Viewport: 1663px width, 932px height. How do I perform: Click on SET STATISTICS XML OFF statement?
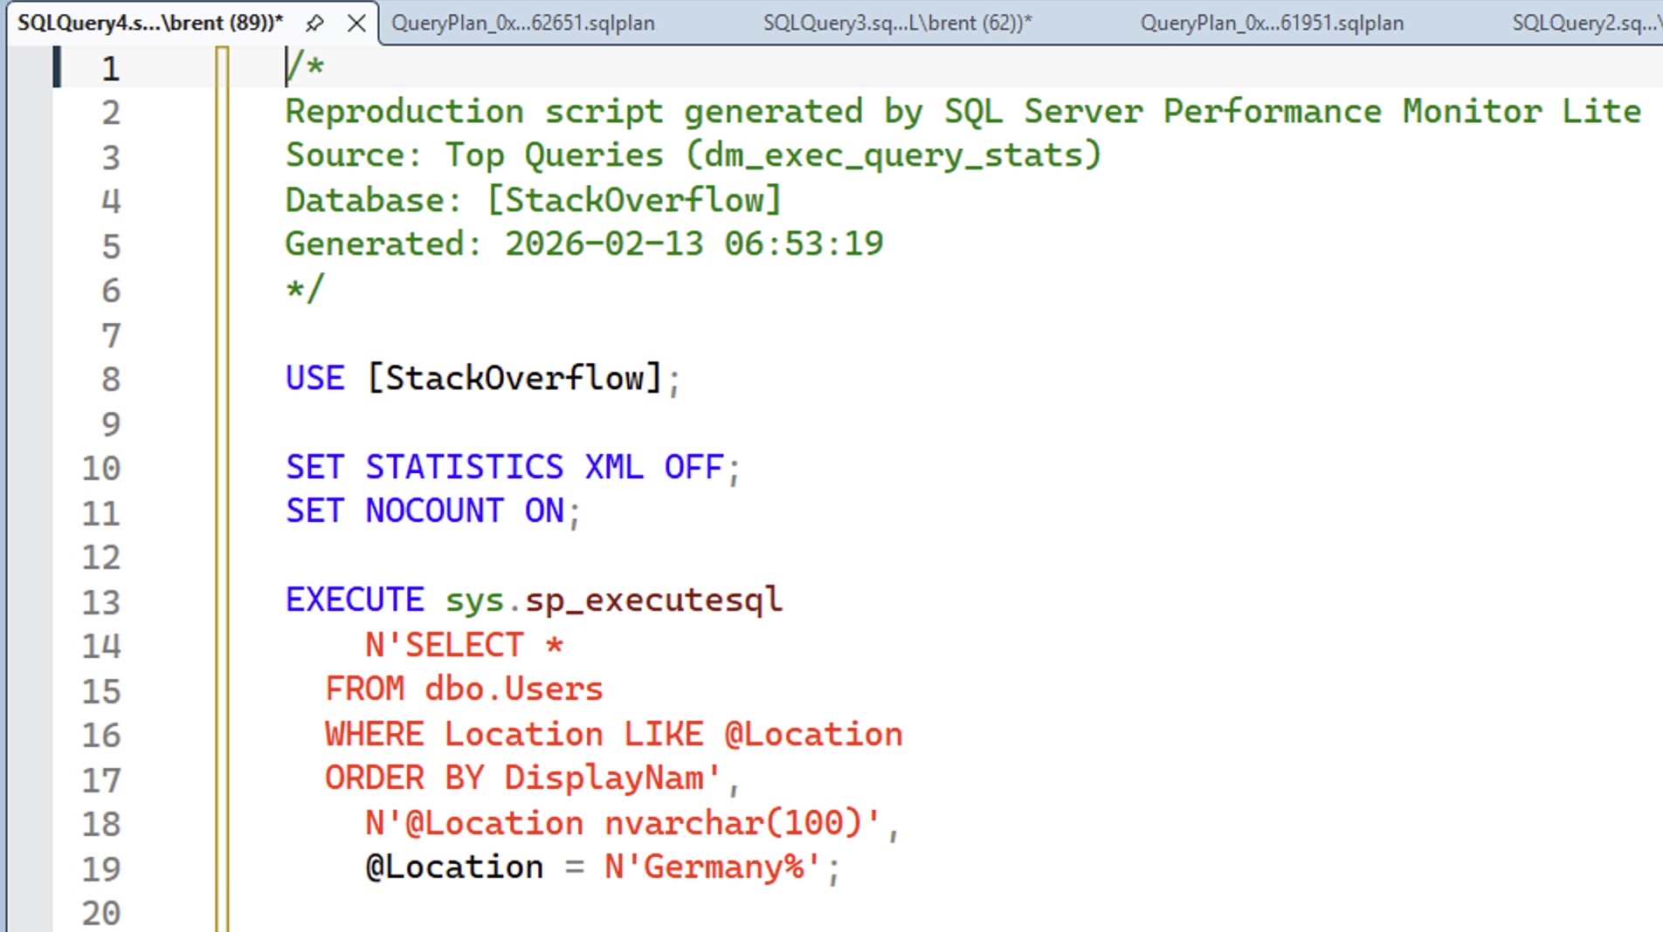[x=505, y=468]
